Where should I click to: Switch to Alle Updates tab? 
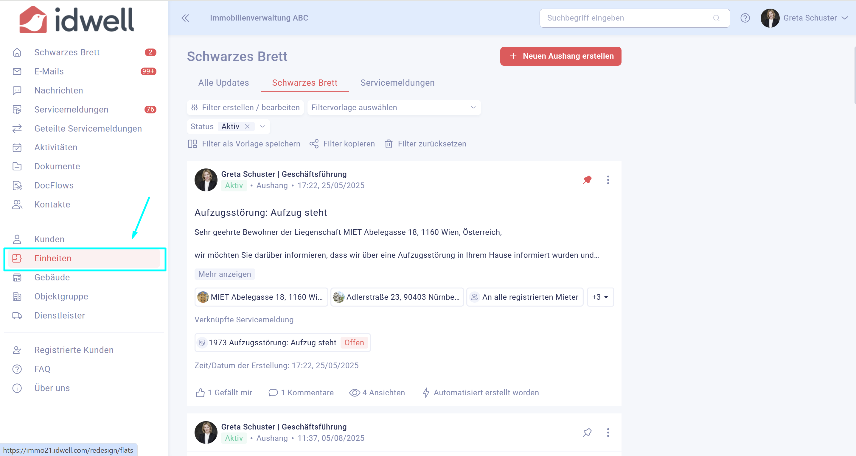(224, 83)
